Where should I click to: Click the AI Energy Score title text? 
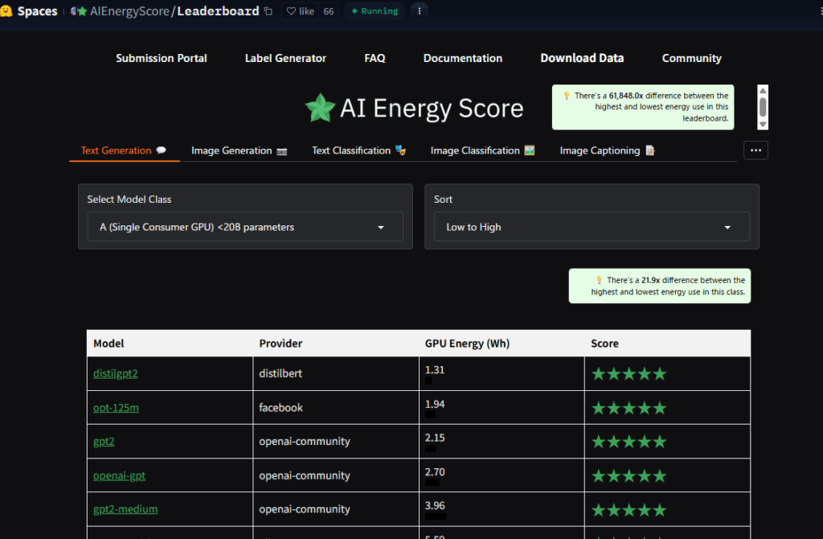pyautogui.click(x=432, y=109)
